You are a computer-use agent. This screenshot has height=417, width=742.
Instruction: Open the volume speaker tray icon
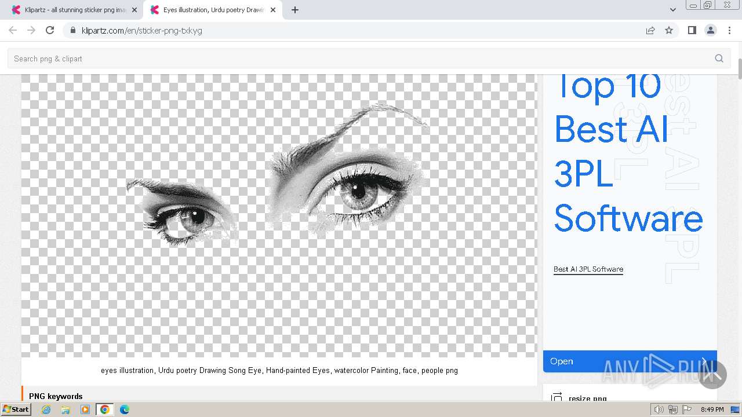click(659, 409)
